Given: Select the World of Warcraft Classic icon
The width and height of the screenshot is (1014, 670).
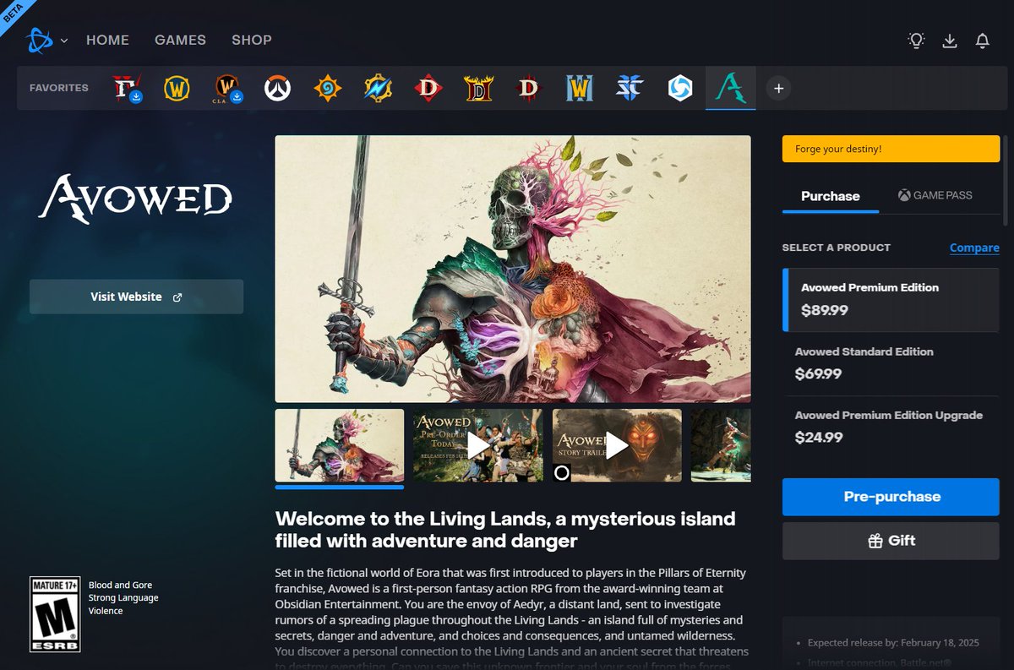Looking at the screenshot, I should pos(226,88).
